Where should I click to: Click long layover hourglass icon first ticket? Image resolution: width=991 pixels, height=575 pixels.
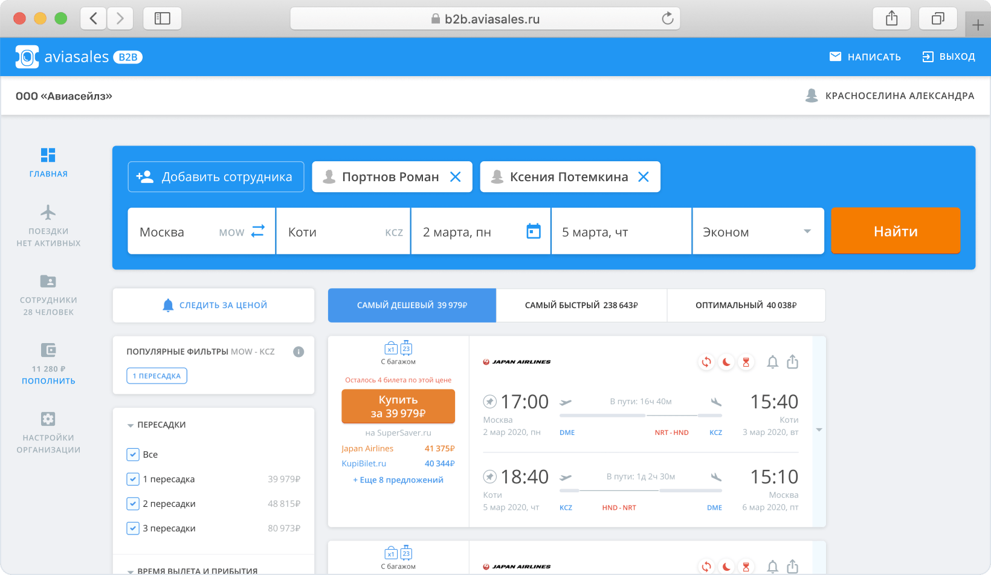pyautogui.click(x=746, y=362)
